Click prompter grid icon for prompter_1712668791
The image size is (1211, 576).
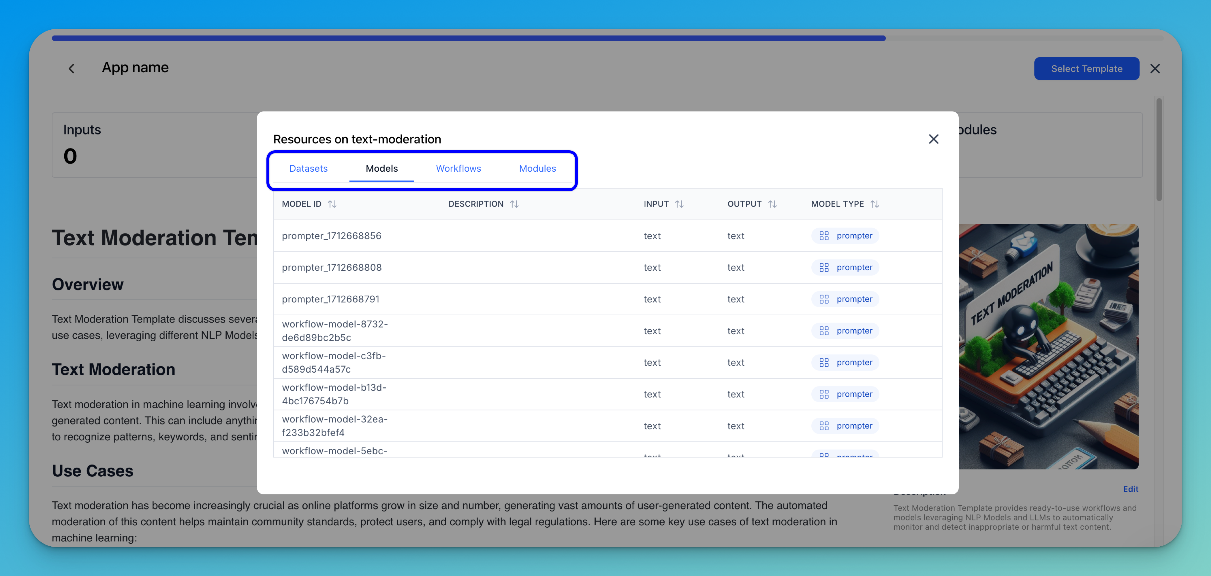coord(824,299)
